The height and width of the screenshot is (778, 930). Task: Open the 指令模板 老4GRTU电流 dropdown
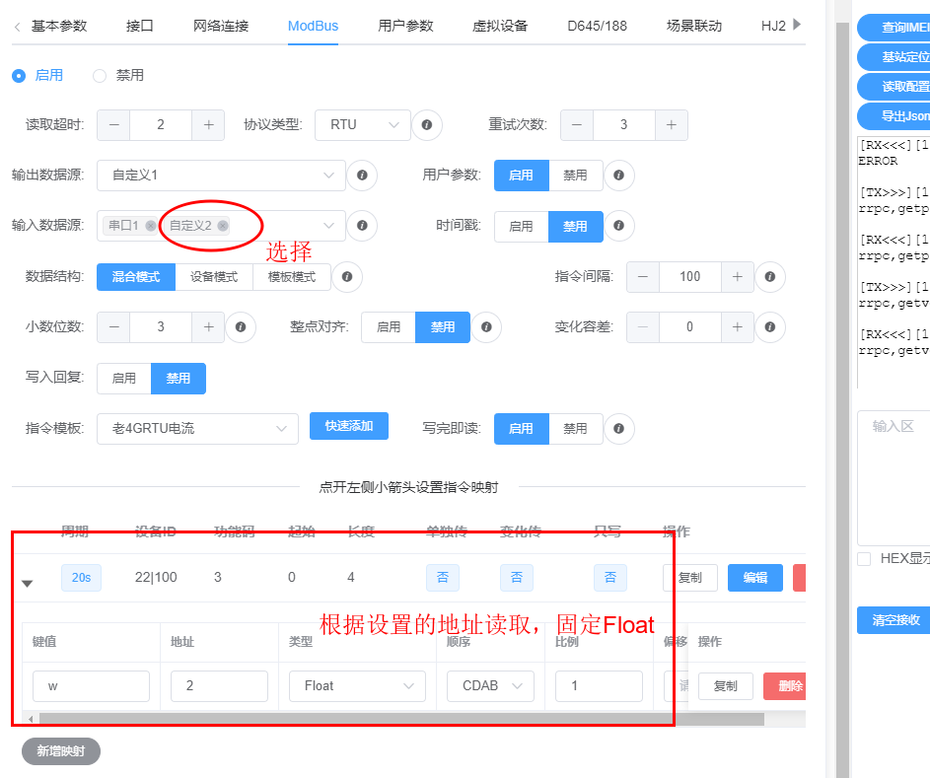tap(197, 429)
